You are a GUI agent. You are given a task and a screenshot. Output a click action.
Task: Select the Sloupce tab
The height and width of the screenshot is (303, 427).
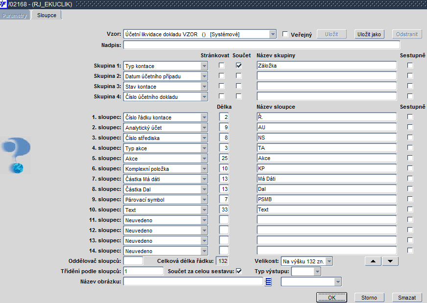(47, 15)
